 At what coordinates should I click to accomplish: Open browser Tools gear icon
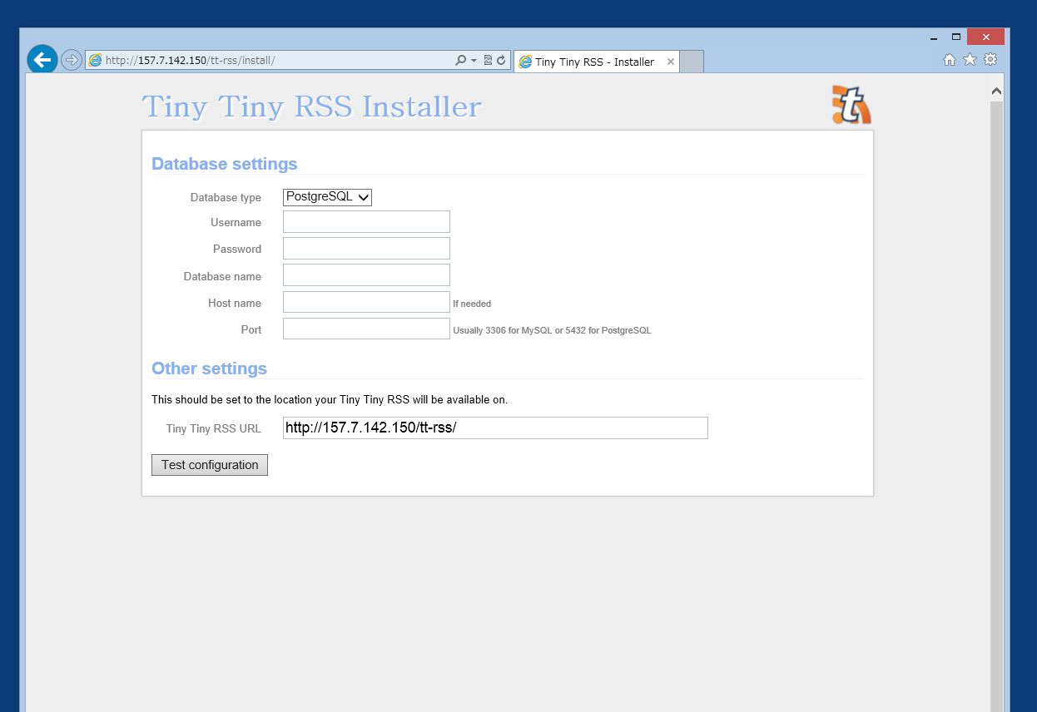click(990, 60)
